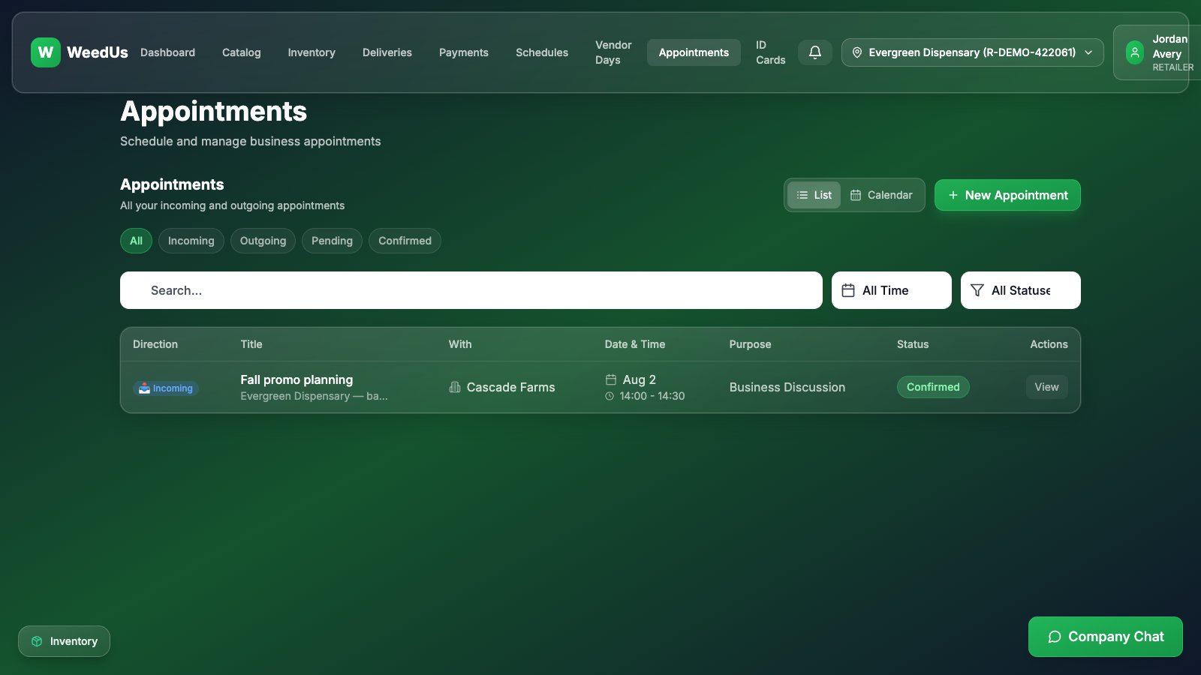Click the RETAILER role label
The width and height of the screenshot is (1201, 675).
(x=1172, y=67)
